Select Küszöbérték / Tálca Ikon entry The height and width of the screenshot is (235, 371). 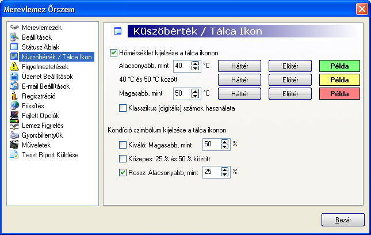click(x=56, y=57)
